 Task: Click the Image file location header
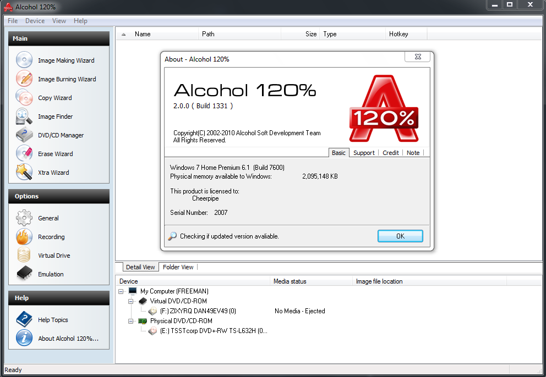click(430, 281)
